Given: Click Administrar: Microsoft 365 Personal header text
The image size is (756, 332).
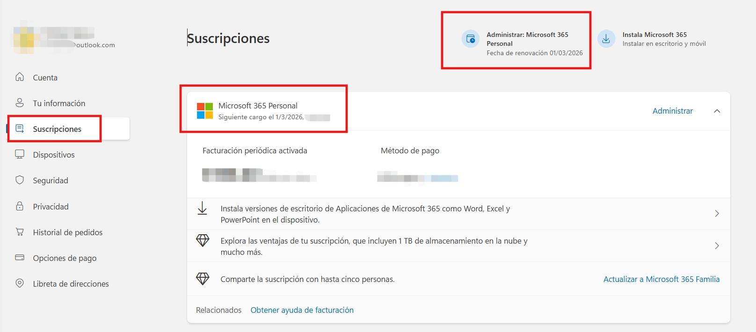Looking at the screenshot, I should pos(527,39).
